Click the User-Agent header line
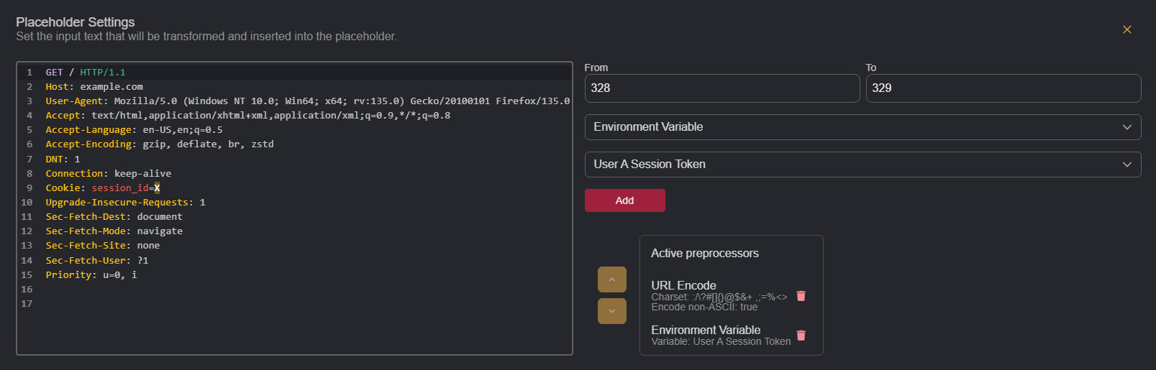Screen dimensions: 1156x370 pos(307,101)
